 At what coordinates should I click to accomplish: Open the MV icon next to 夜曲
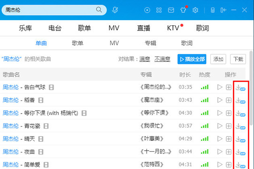pyautogui.click(x=40, y=152)
